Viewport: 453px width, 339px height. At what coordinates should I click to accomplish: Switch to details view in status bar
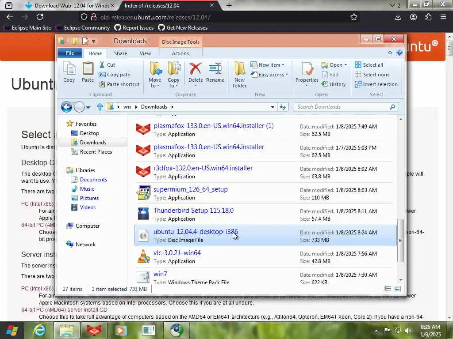point(388,289)
